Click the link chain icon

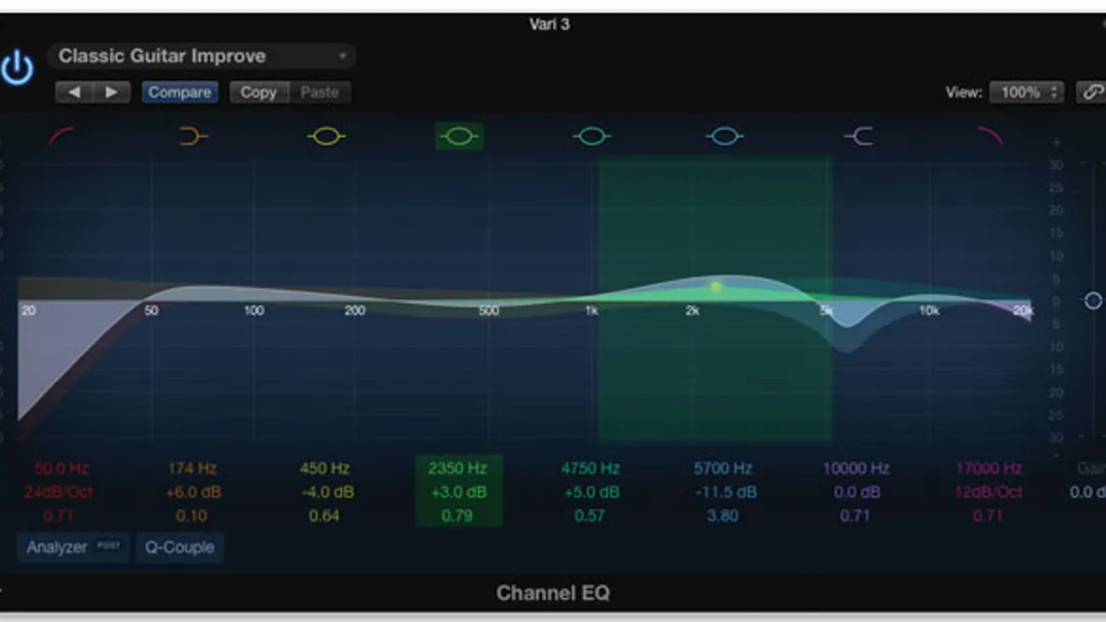tap(1091, 92)
